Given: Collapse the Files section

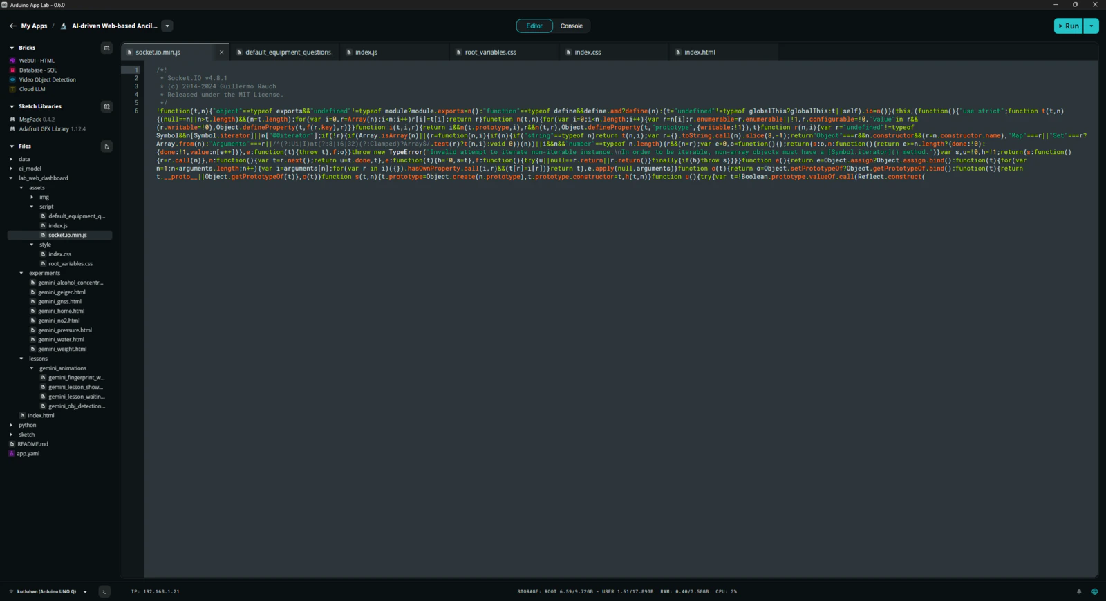Looking at the screenshot, I should pos(12,146).
